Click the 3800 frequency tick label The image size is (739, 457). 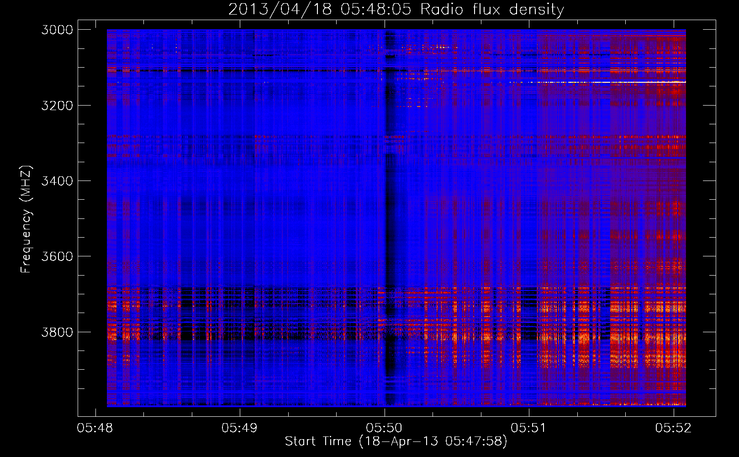(57, 332)
